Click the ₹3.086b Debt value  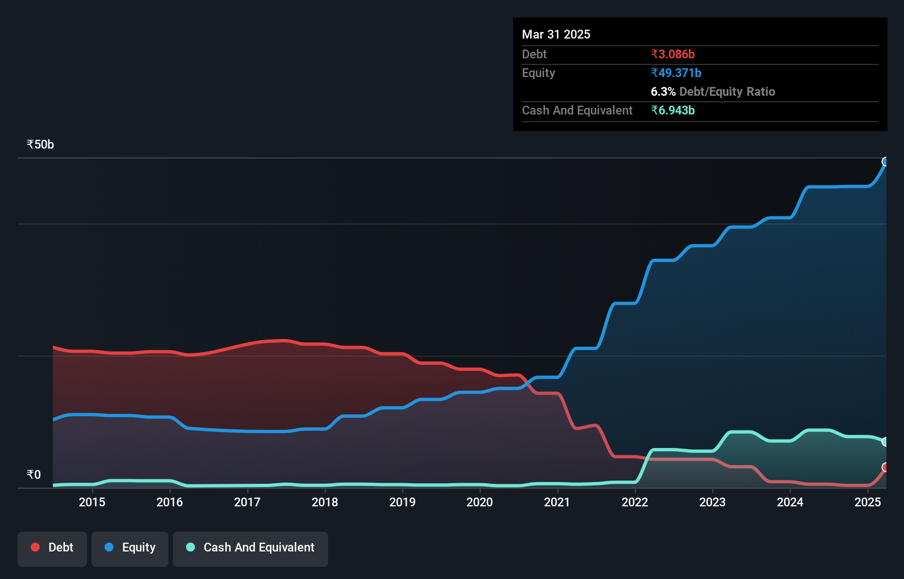click(672, 54)
